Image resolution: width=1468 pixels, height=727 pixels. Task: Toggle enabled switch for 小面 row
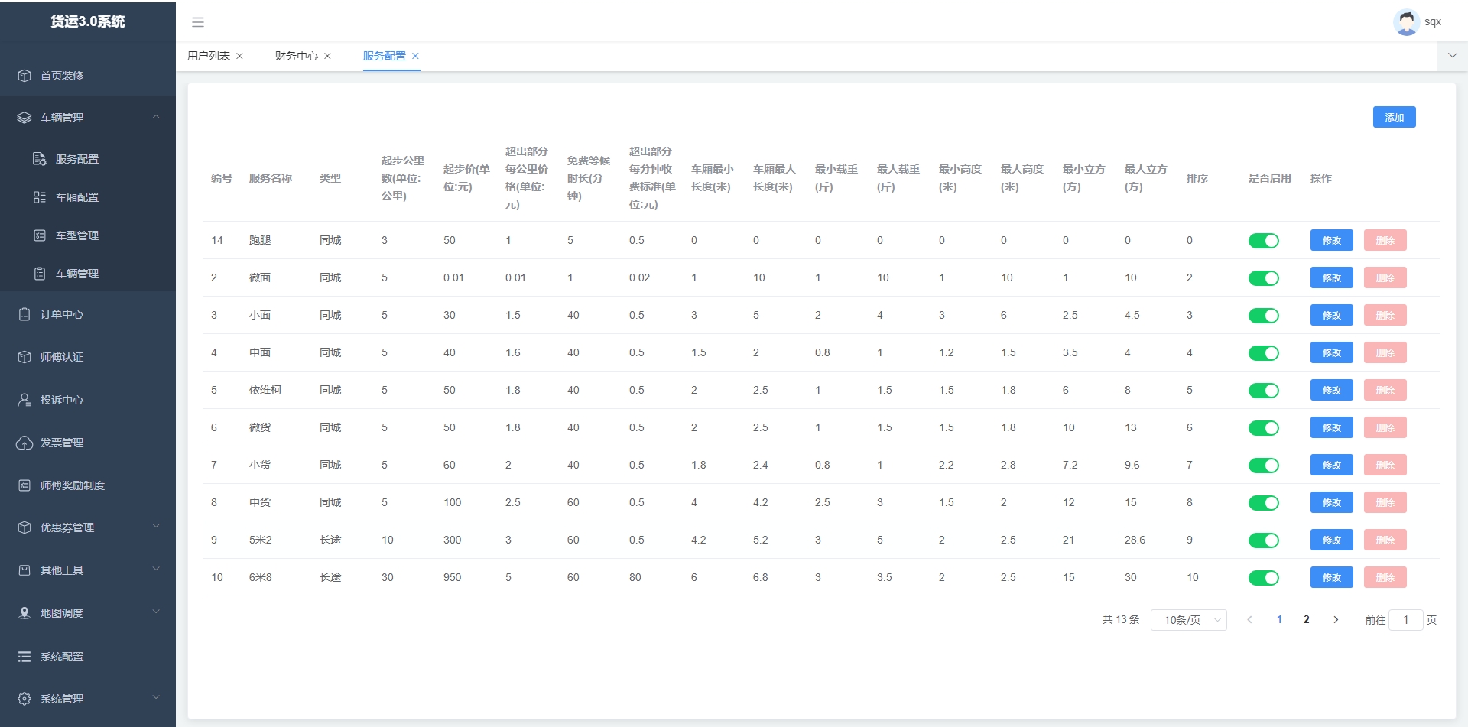point(1264,316)
